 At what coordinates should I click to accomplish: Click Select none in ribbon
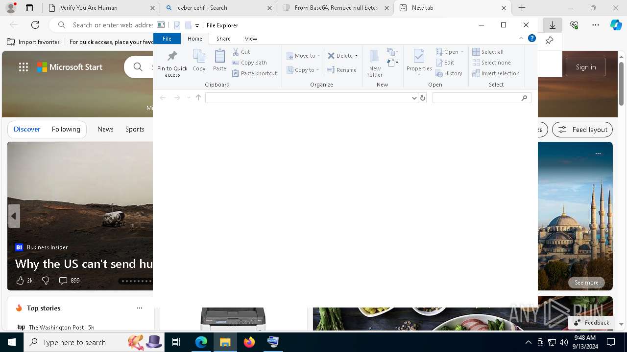[x=491, y=63]
